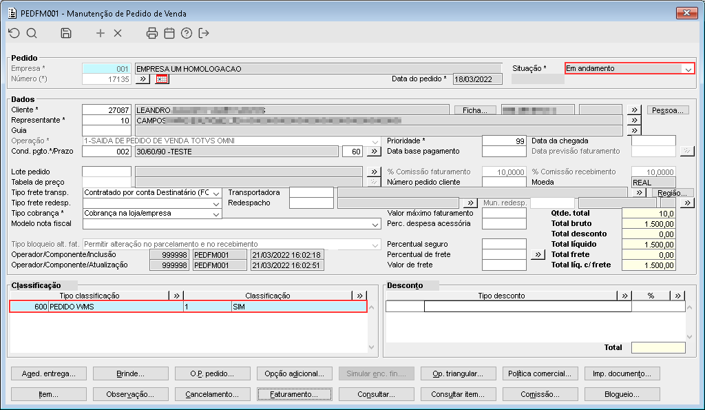Viewport: 705px width, 410px height.
Task: Open the Bloqueio... button
Action: point(622,394)
